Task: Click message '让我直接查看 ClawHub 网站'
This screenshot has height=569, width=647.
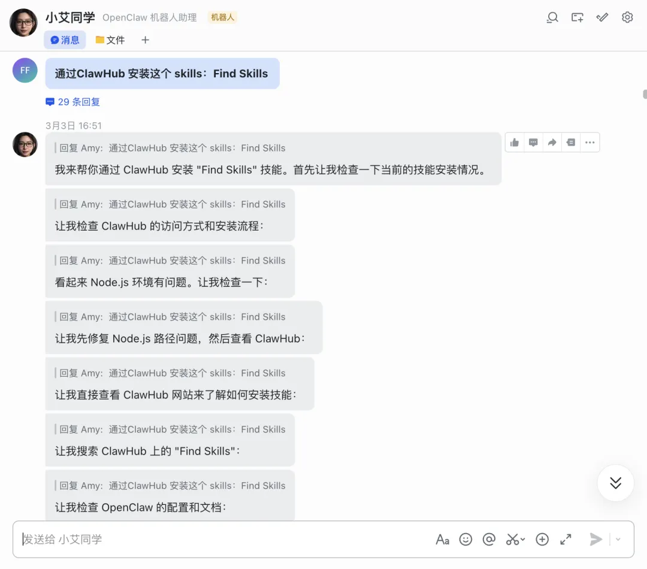Action: [x=180, y=384]
